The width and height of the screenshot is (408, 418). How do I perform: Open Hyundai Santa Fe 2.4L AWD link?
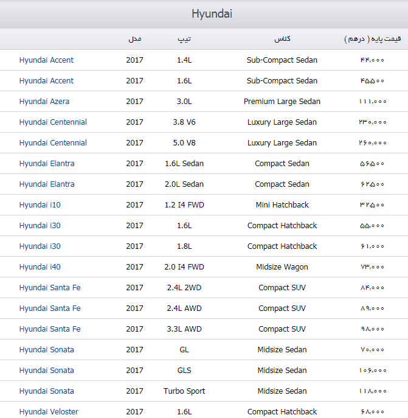pyautogui.click(x=50, y=308)
